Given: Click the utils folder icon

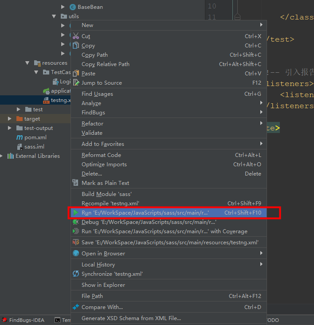Looking at the screenshot, I should [x=63, y=16].
